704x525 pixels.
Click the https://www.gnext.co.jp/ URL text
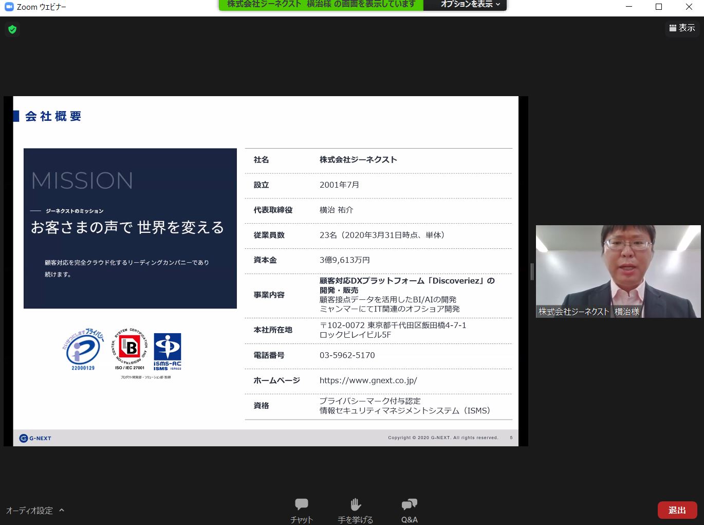coord(368,381)
